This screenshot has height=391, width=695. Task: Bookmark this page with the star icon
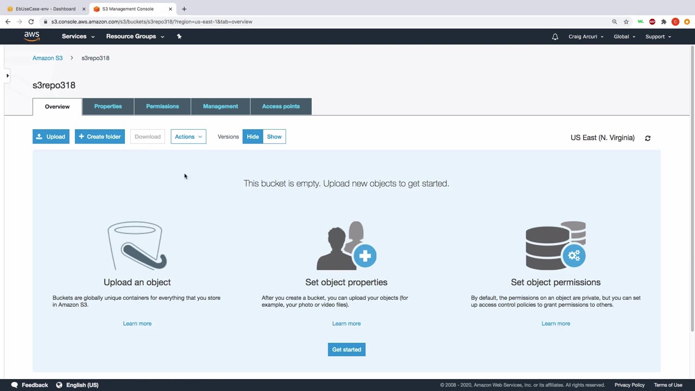[626, 22]
